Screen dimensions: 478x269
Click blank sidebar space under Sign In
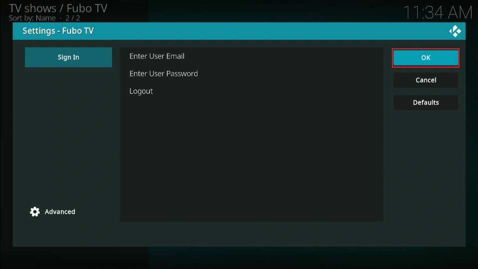click(68, 134)
